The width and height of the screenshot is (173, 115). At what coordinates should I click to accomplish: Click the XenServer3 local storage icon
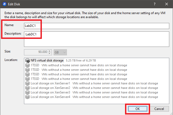click(x=27, y=92)
